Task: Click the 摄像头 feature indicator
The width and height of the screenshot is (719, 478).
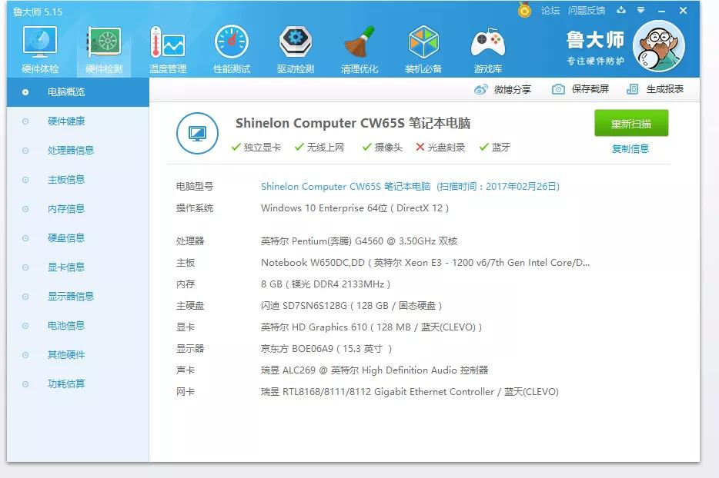Action: 383,147
